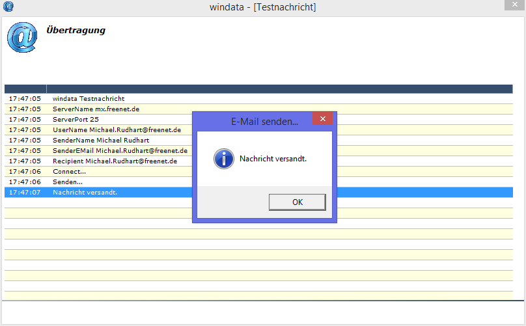This screenshot has width=526, height=326.
Task: Close the windata Testnachricht window
Action: click(x=514, y=5)
